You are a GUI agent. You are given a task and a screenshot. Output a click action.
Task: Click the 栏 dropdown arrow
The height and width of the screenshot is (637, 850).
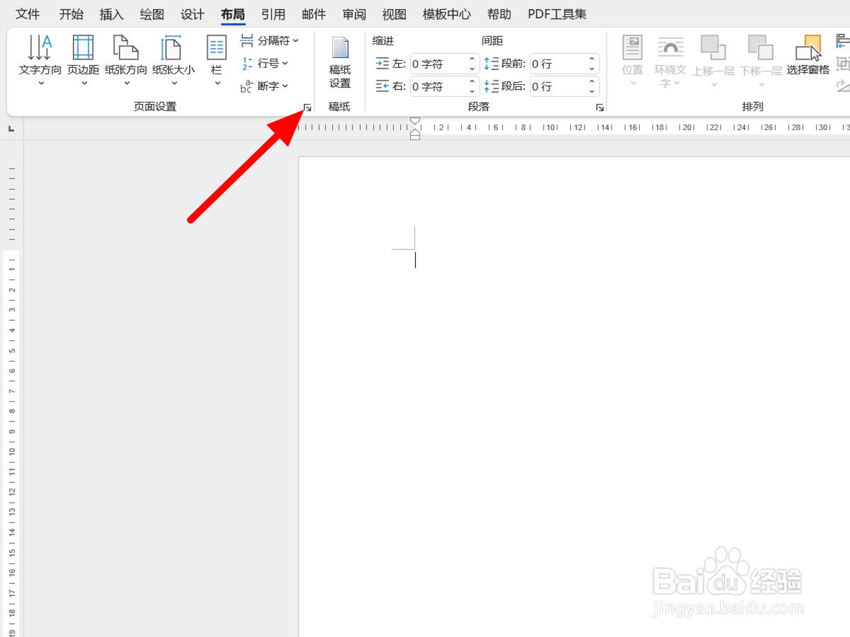217,84
